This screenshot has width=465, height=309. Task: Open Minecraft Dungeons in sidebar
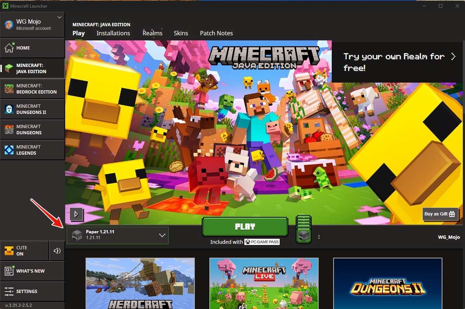32,130
